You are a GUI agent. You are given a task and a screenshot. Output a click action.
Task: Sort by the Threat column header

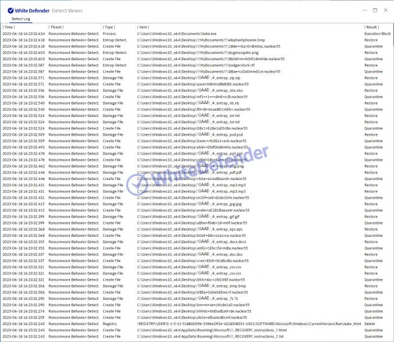click(56, 27)
